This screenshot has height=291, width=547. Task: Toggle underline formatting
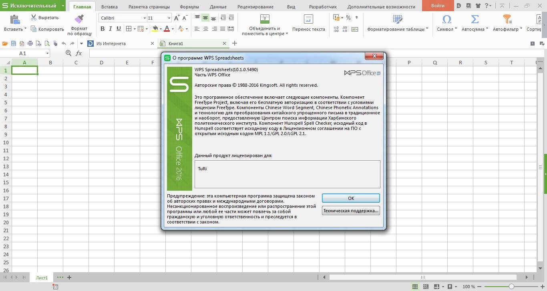tap(119, 29)
